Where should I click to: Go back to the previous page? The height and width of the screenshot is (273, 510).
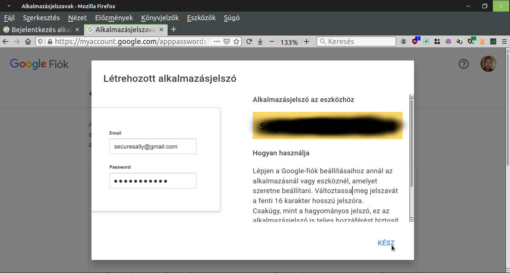[5, 41]
